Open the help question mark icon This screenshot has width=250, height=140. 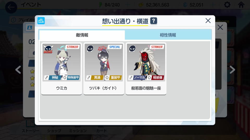[x=154, y=21]
